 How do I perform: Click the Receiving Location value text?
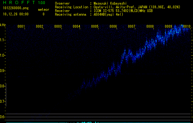[x=137, y=7]
